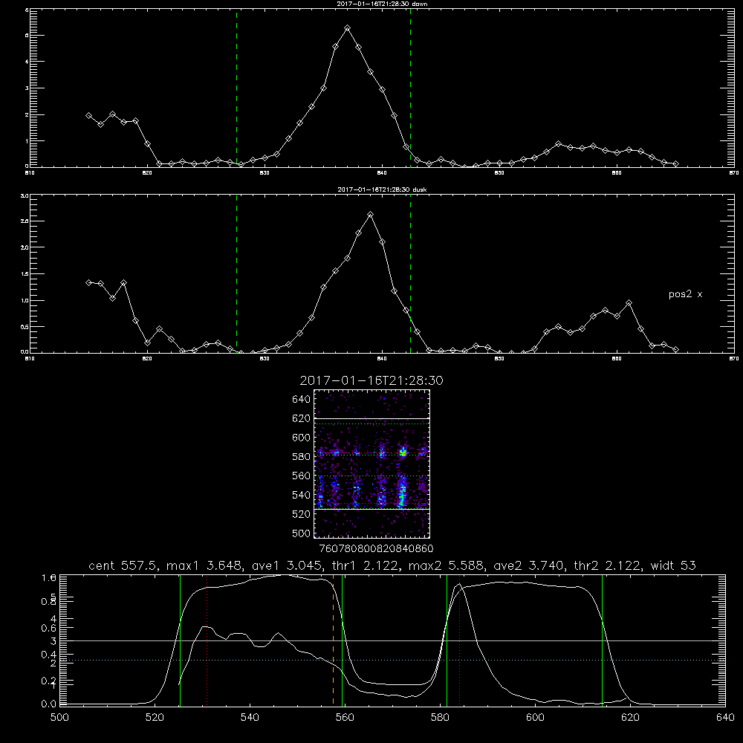Select the timestamp title above the heatmap
This screenshot has width=743, height=743.
(x=371, y=380)
